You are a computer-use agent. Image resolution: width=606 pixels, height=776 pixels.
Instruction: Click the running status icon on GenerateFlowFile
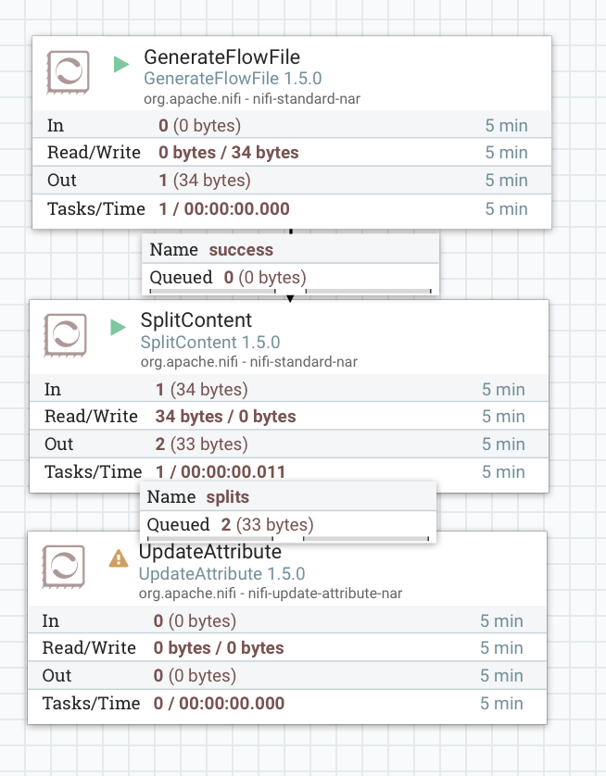pyautogui.click(x=121, y=64)
